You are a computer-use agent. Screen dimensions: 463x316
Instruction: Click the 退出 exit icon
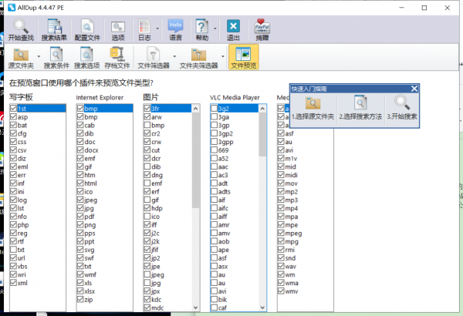click(233, 29)
